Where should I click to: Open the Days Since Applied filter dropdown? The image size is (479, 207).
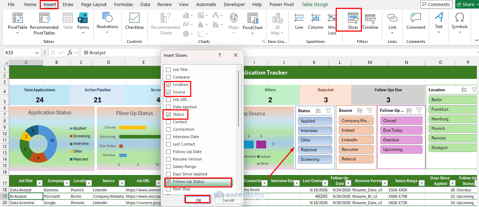[x=452, y=183]
